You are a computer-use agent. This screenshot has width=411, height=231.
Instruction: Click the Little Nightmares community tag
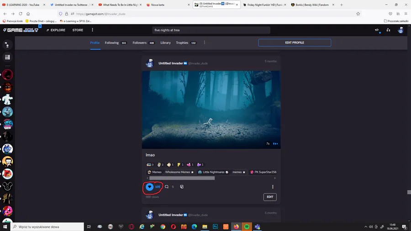point(213,172)
